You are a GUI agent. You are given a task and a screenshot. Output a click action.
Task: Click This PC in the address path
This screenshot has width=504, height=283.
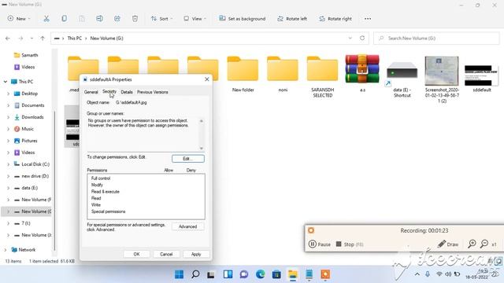tap(75, 39)
